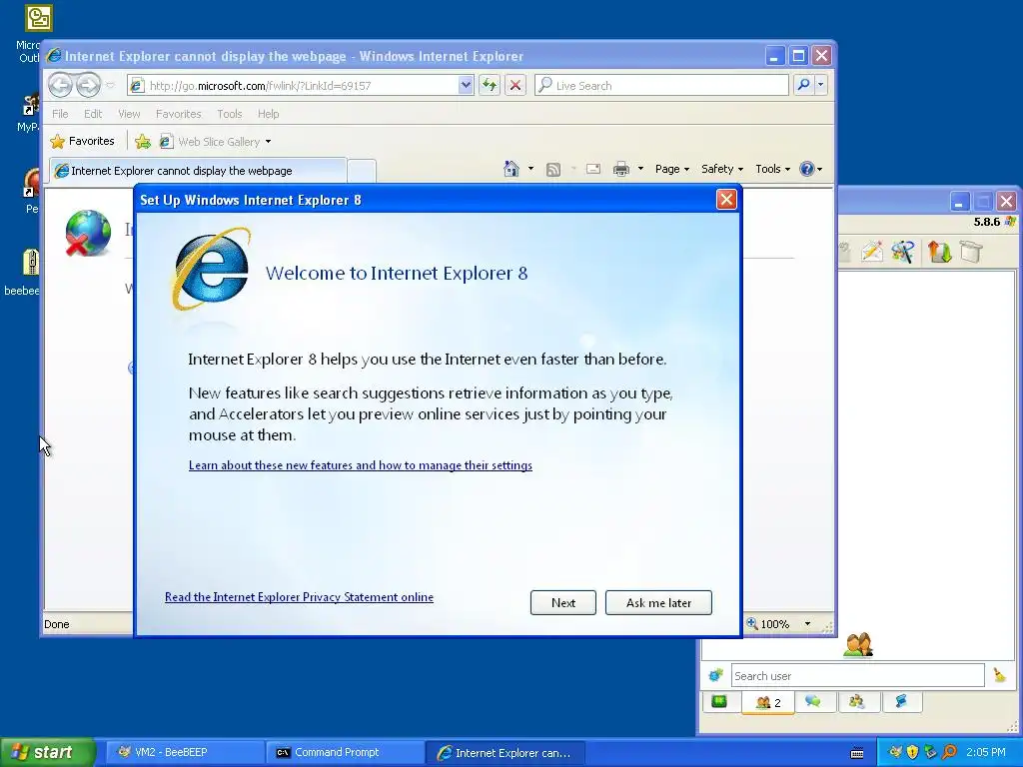Screen dimensions: 1023x767
Task: Switch to the groups tab in BeeBEEP
Action: tap(856, 702)
